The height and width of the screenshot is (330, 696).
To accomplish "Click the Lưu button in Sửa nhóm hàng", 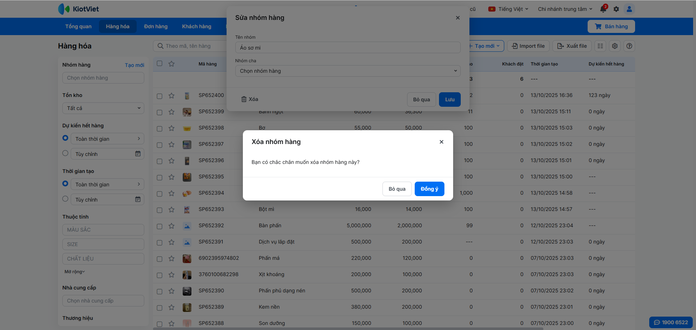I will (x=450, y=100).
